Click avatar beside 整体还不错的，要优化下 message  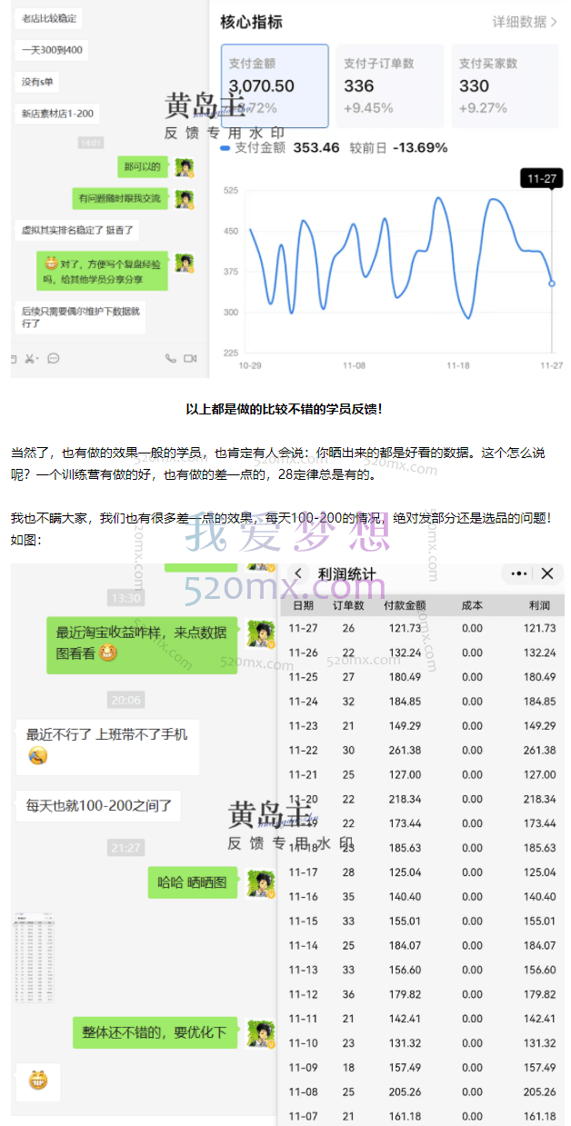(x=262, y=1033)
